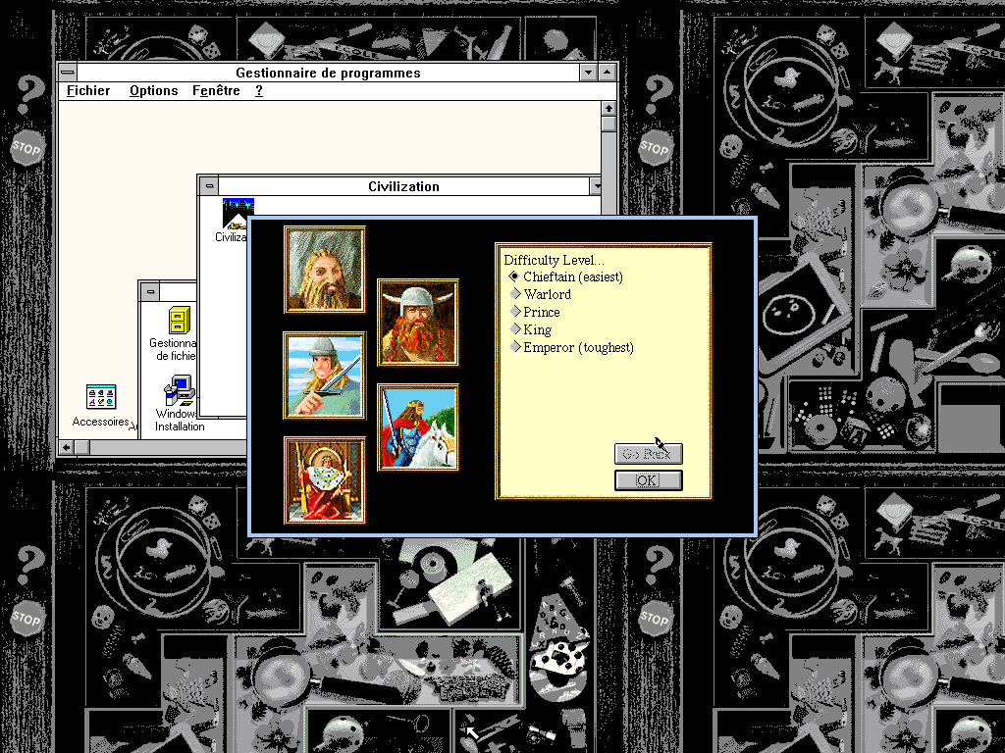This screenshot has height=753, width=1005.
Task: Select the Windows Installation icon
Action: pyautogui.click(x=179, y=403)
